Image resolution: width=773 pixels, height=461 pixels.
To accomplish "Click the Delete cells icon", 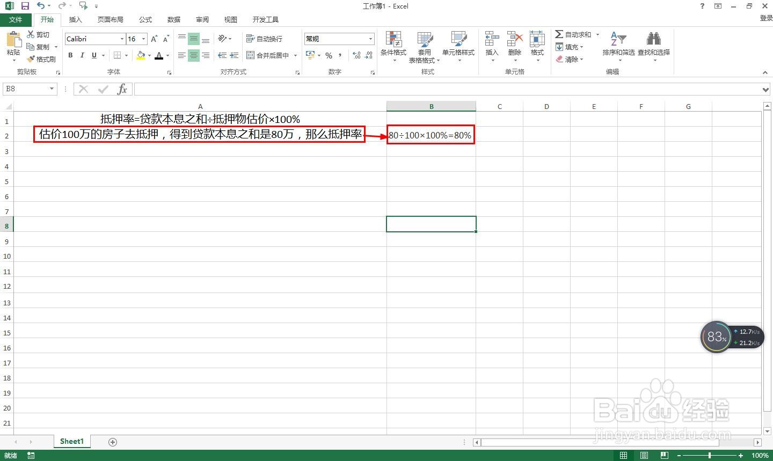I will point(515,39).
